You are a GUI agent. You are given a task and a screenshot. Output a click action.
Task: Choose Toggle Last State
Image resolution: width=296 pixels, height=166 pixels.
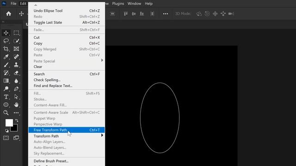pyautogui.click(x=67, y=23)
